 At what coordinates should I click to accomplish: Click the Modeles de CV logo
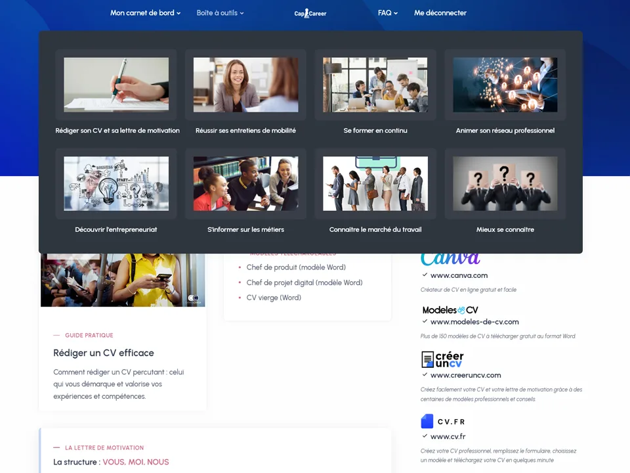[x=450, y=310]
